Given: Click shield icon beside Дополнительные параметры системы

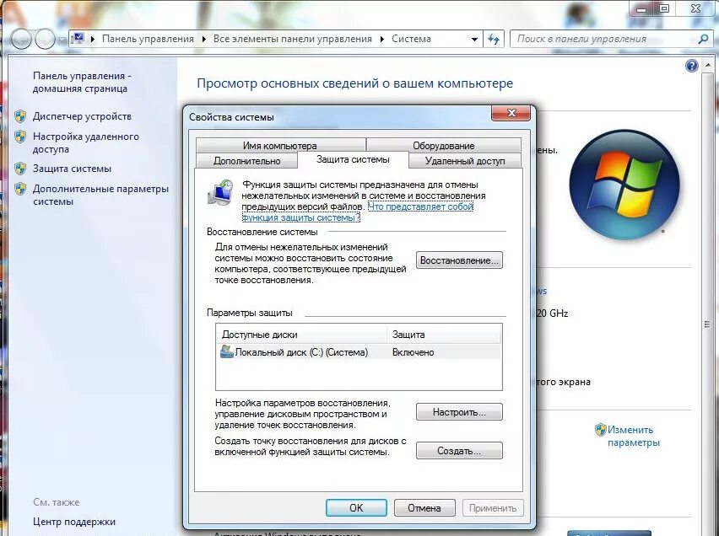Looking at the screenshot, I should (20, 189).
